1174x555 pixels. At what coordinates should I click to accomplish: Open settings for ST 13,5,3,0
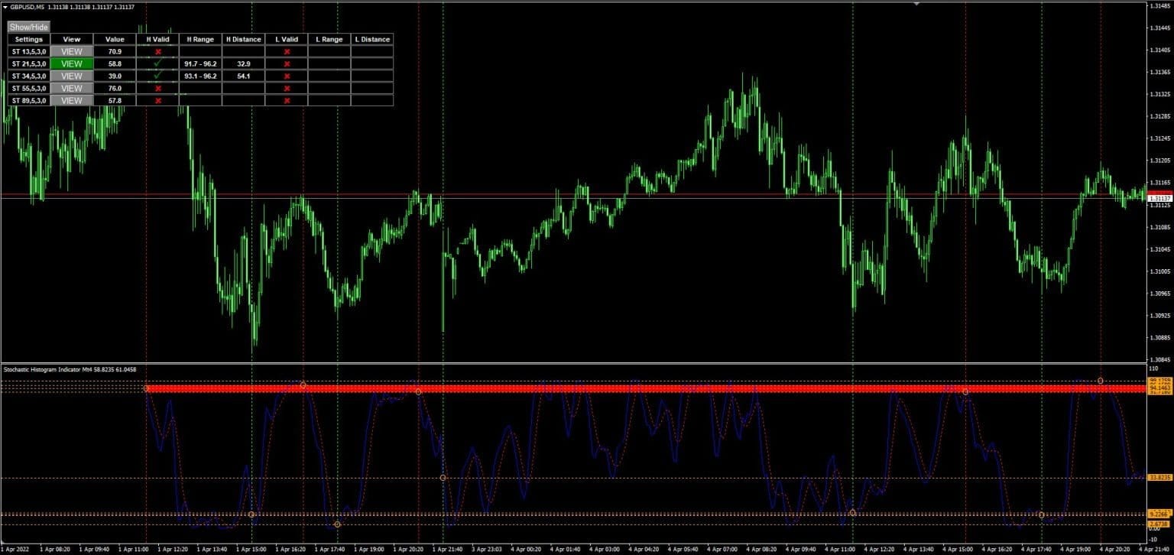pyautogui.click(x=28, y=51)
